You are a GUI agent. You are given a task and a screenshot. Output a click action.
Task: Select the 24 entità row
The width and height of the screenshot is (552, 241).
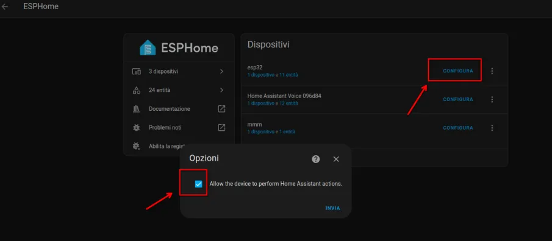click(179, 90)
